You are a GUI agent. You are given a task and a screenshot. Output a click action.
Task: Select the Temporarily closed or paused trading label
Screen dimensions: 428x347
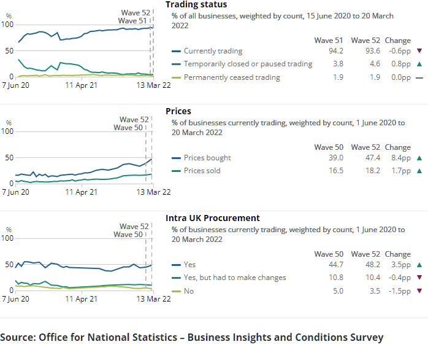point(248,64)
